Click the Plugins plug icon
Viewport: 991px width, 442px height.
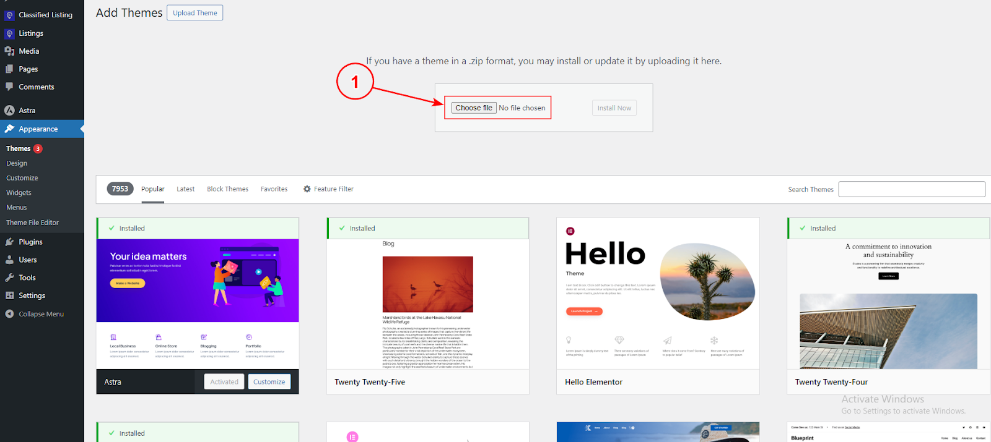[9, 242]
